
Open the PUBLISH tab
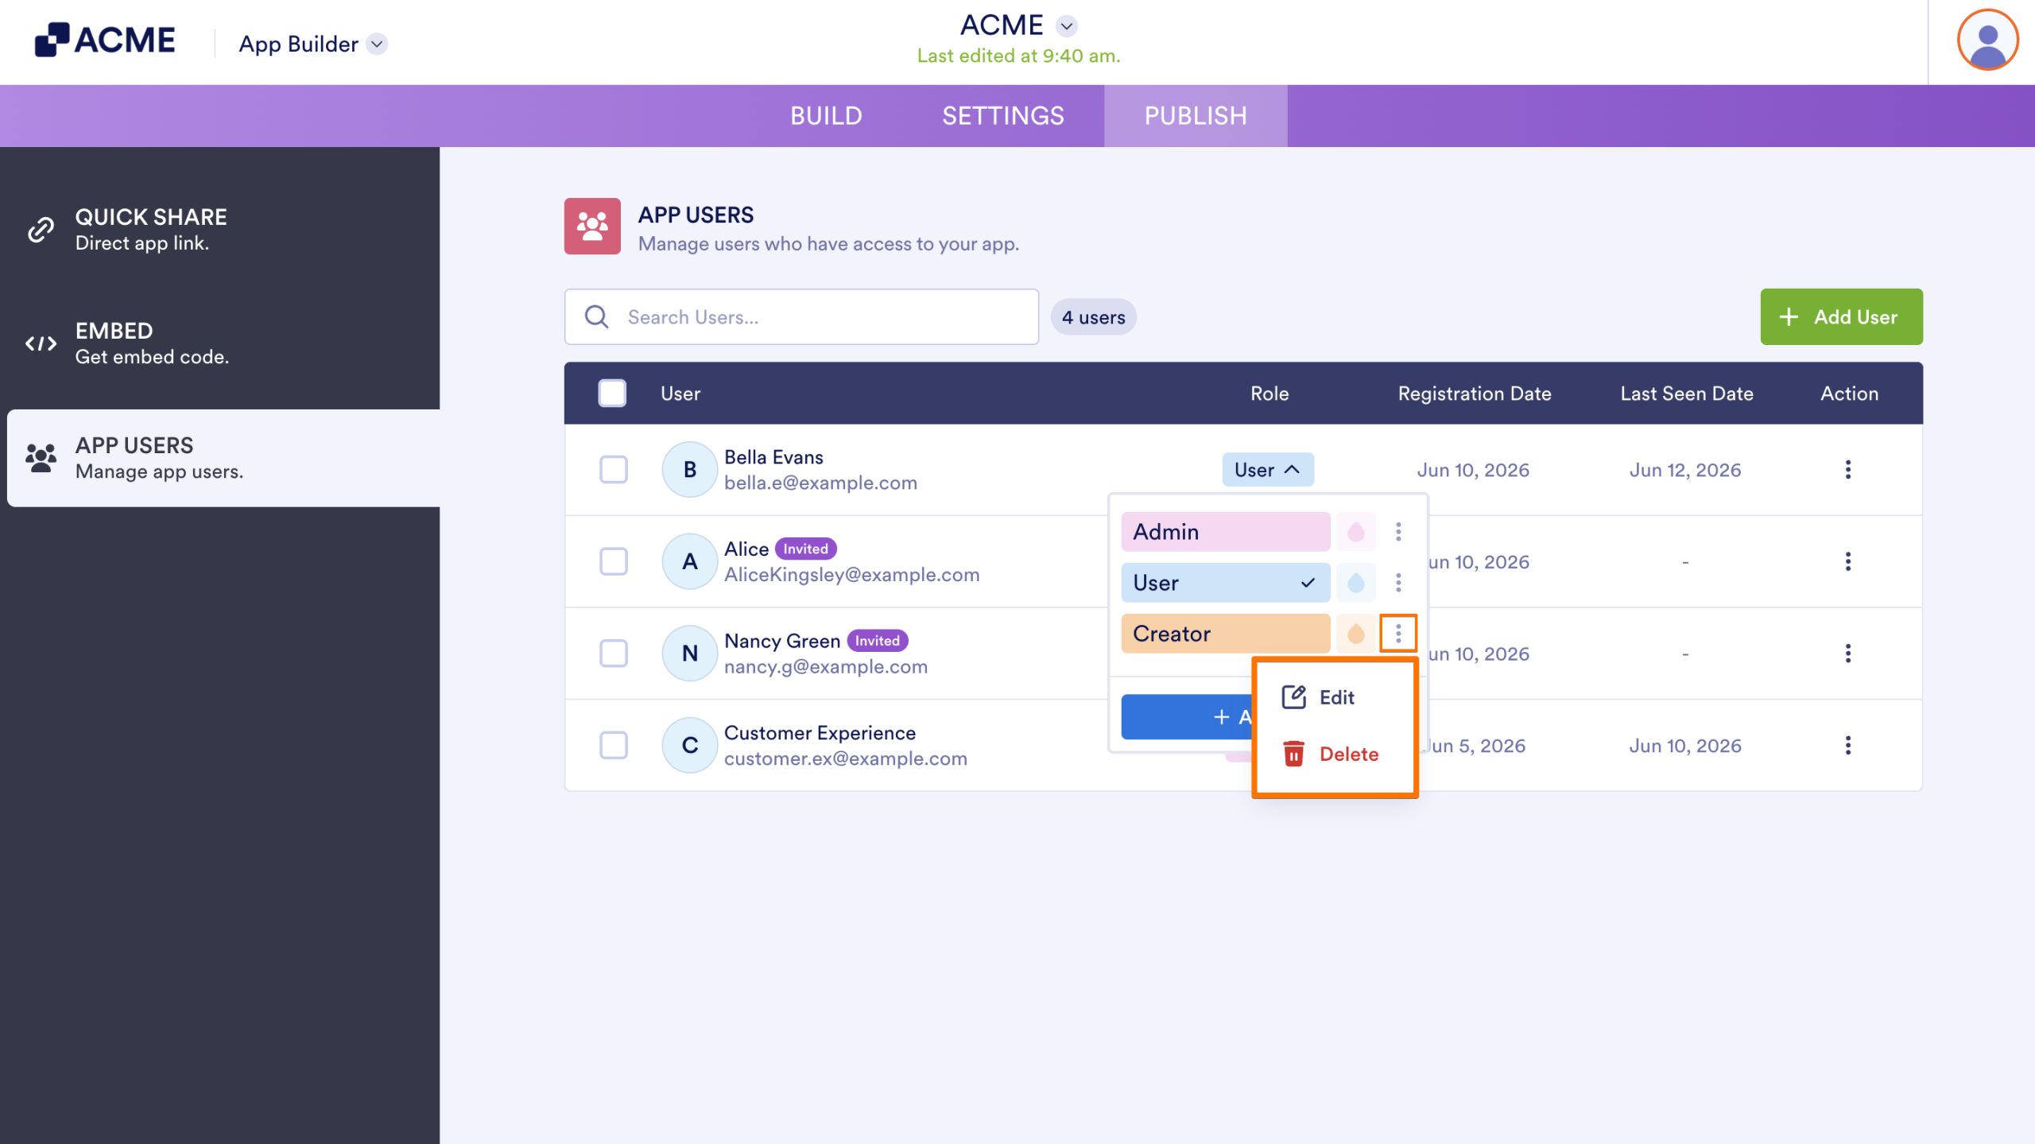coord(1195,116)
